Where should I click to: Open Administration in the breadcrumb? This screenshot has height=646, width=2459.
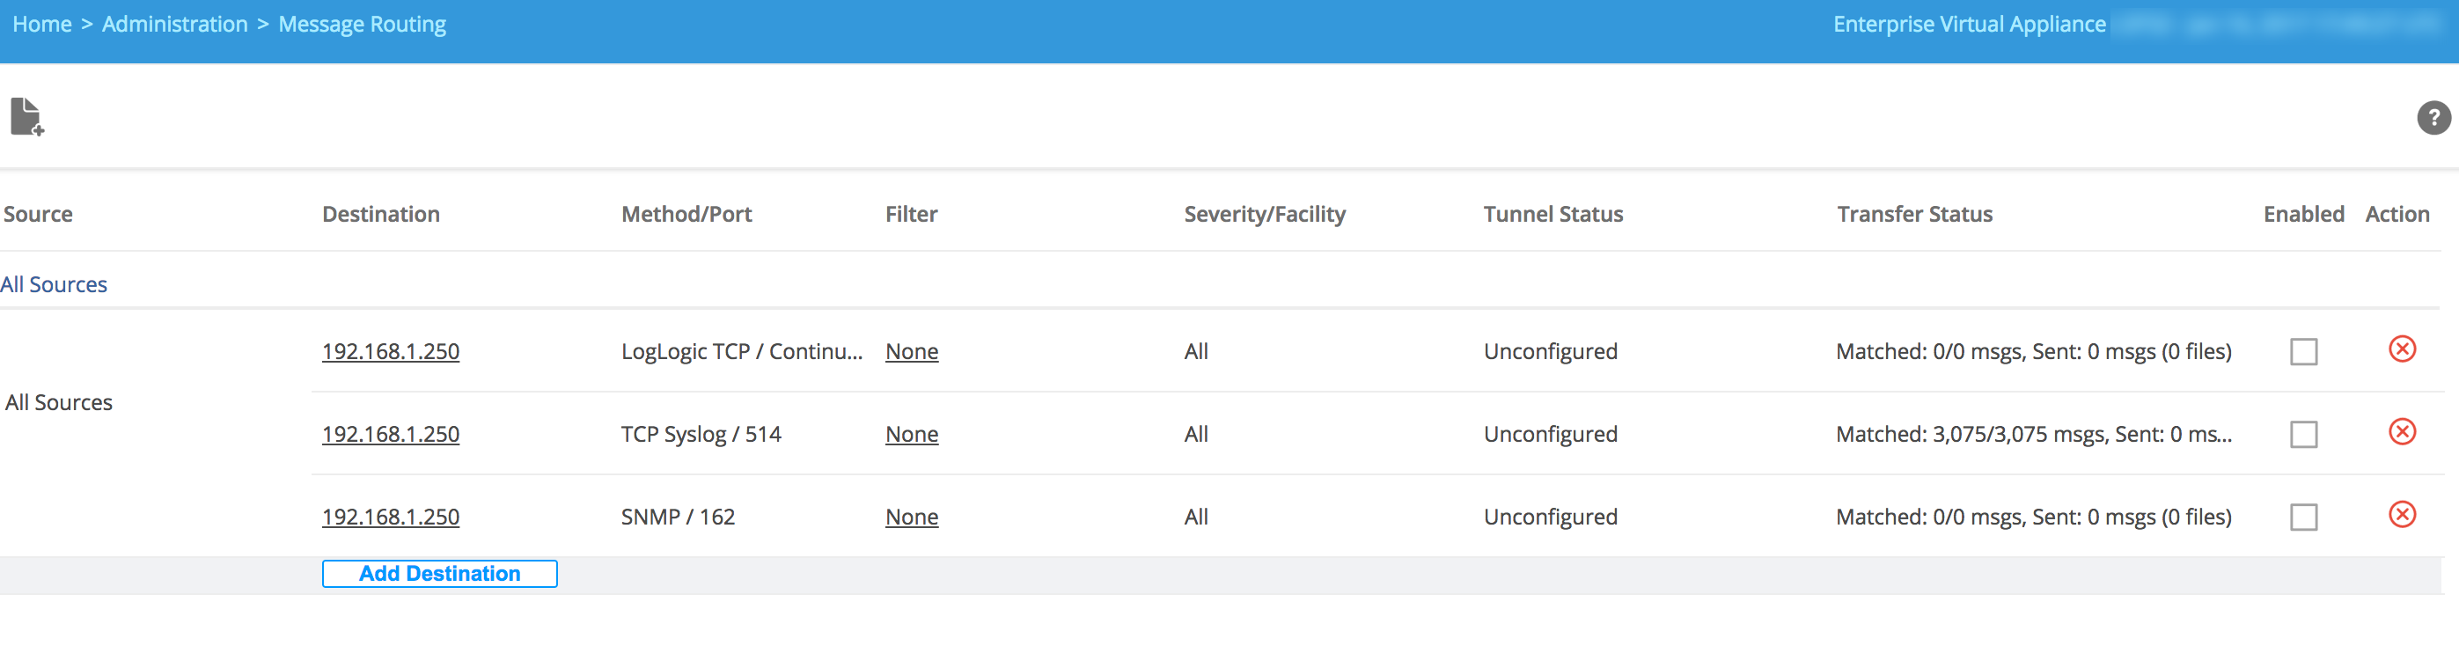click(174, 24)
